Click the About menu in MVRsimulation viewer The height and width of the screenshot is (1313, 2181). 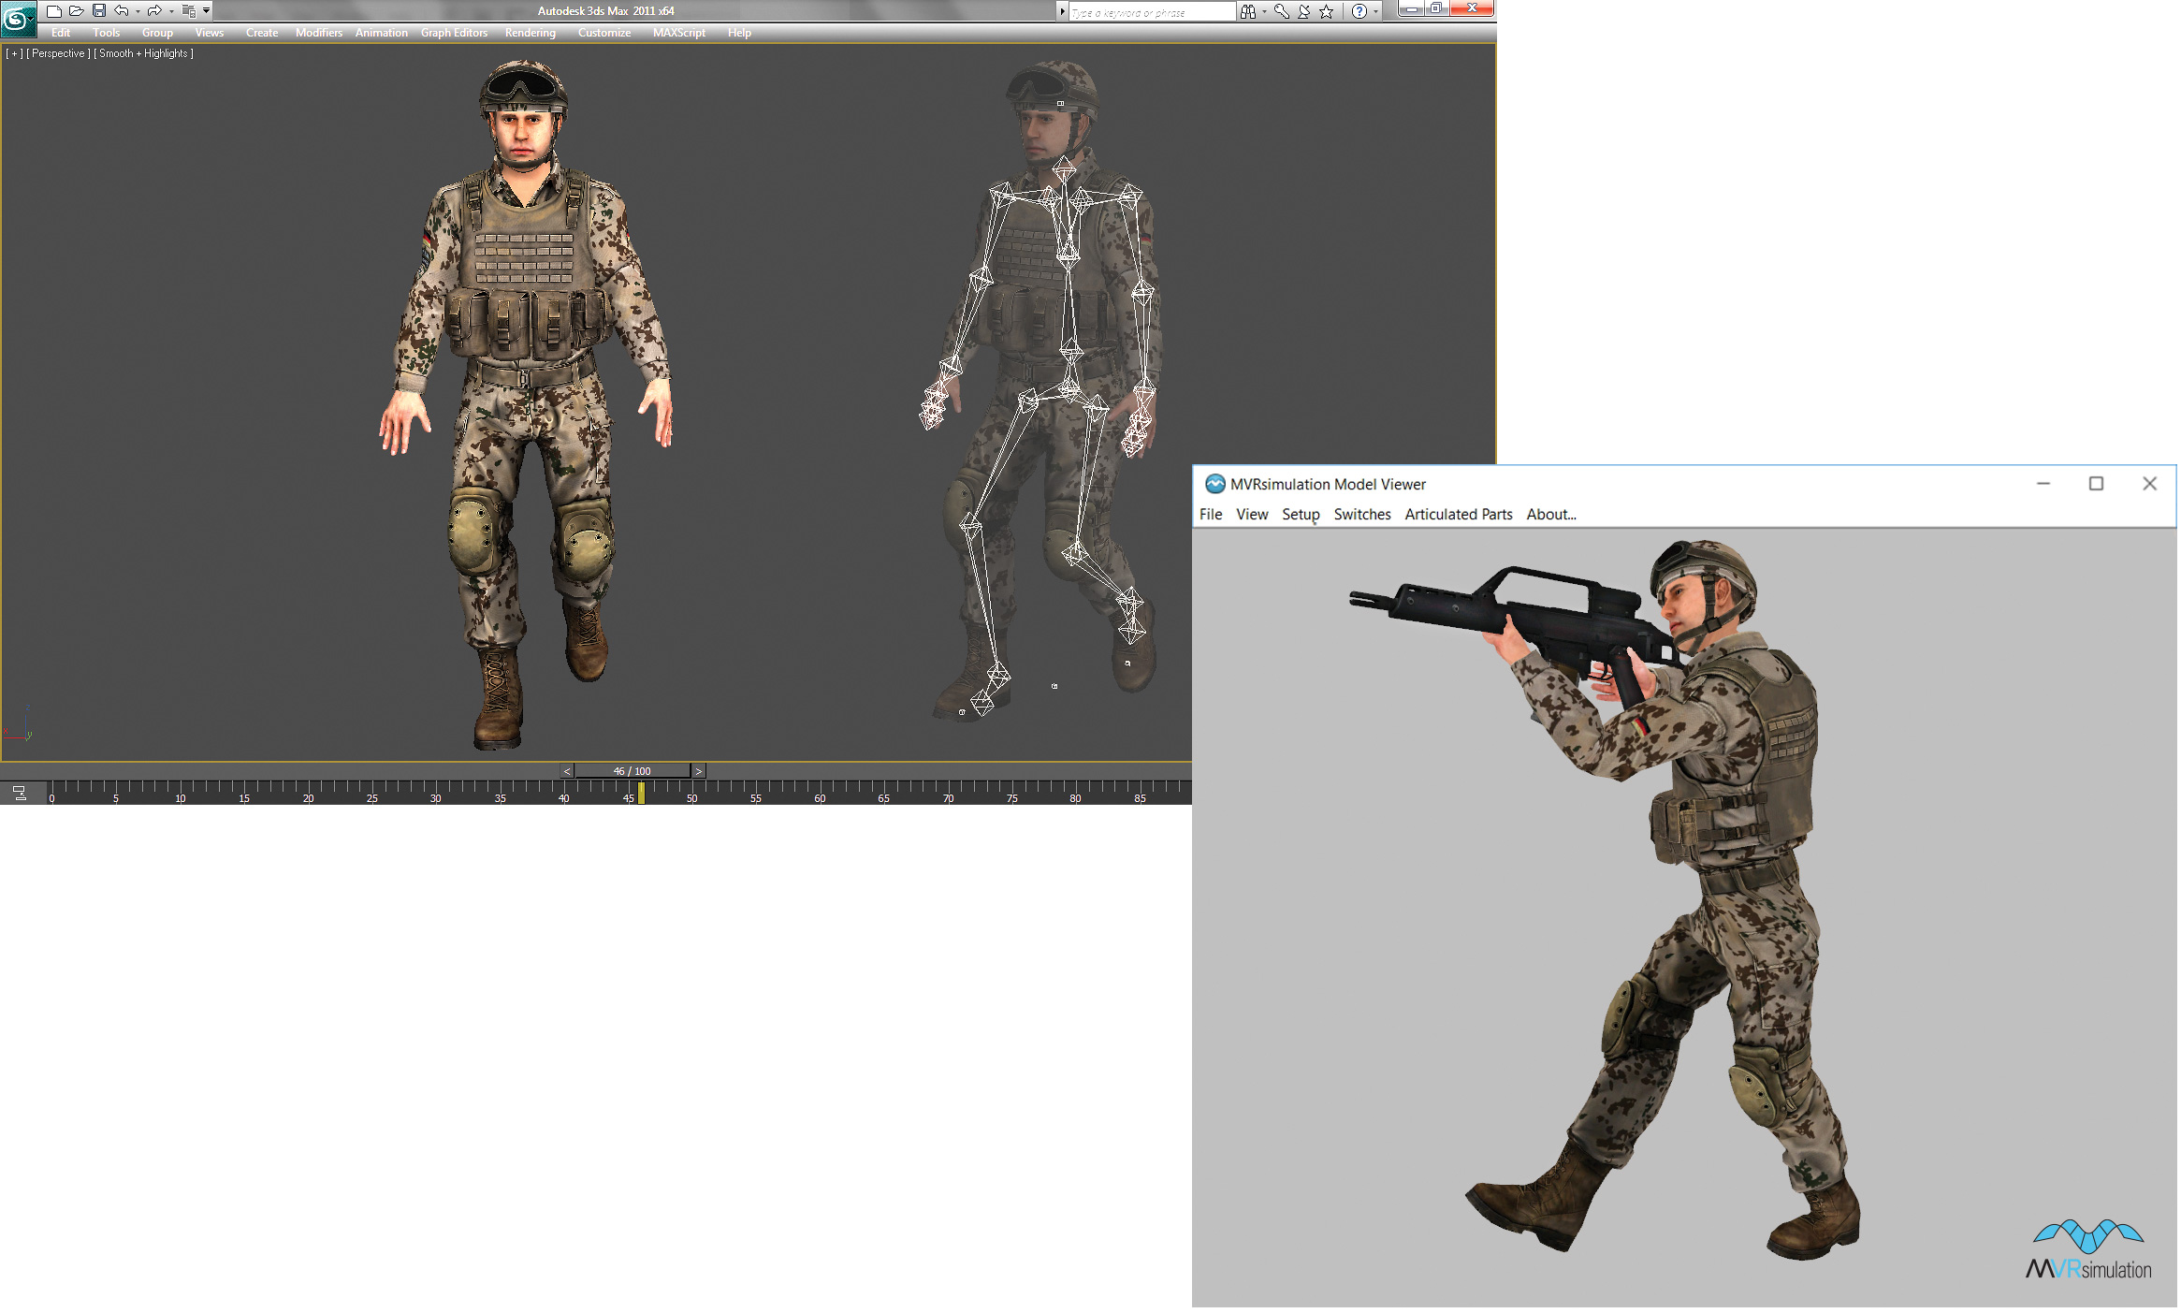tap(1553, 514)
